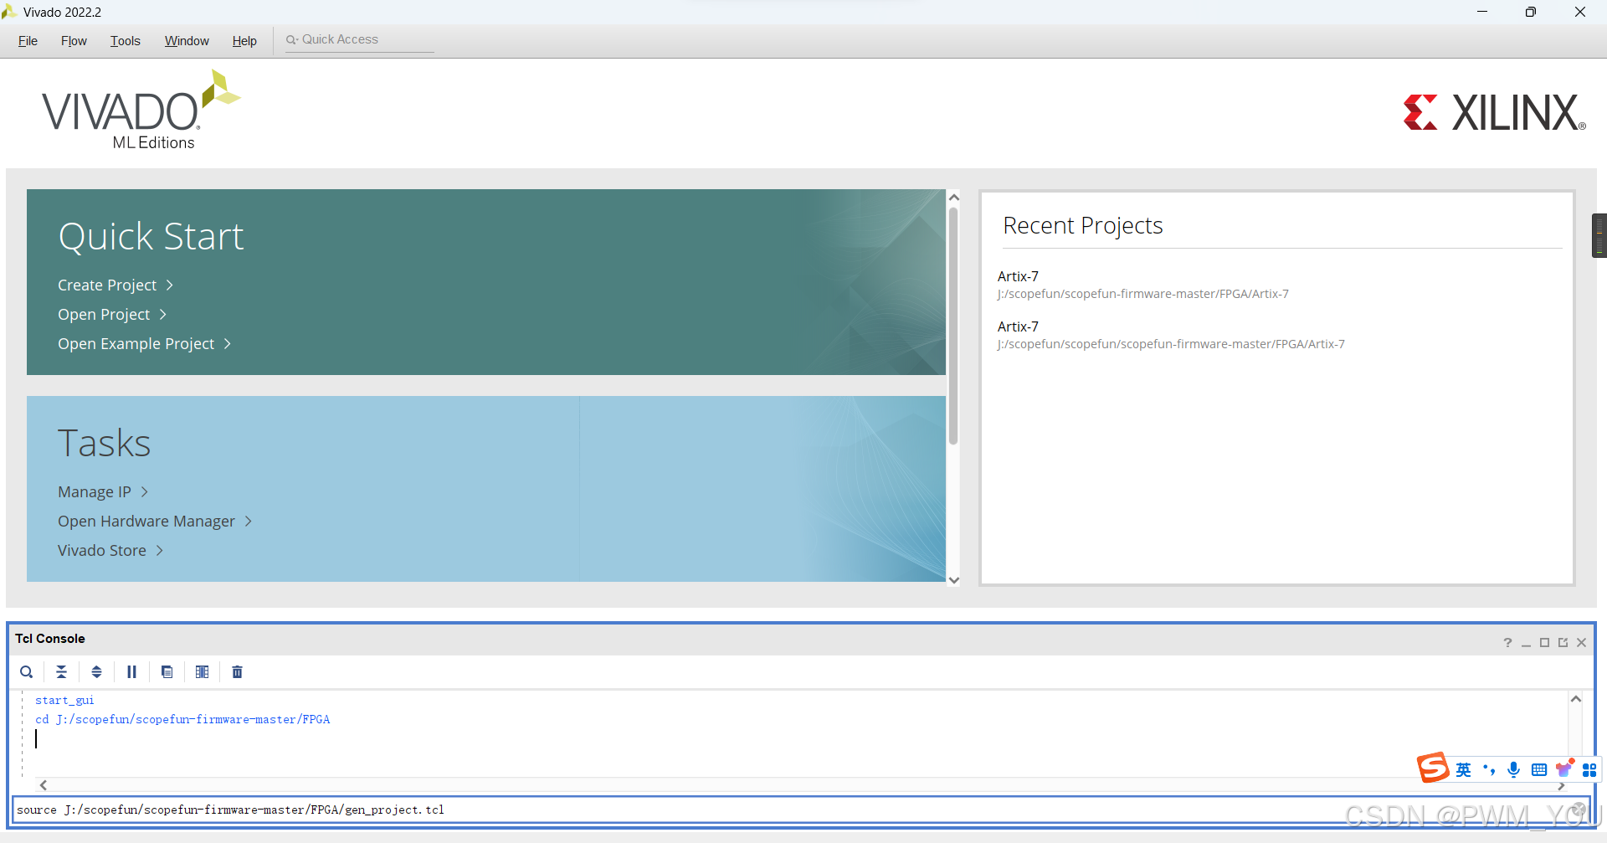Toggle Sogou English/Chinese mode button
This screenshot has height=843, width=1607.
pyautogui.click(x=1463, y=770)
